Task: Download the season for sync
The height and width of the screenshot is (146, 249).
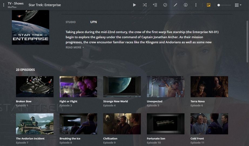Action: 186,5
